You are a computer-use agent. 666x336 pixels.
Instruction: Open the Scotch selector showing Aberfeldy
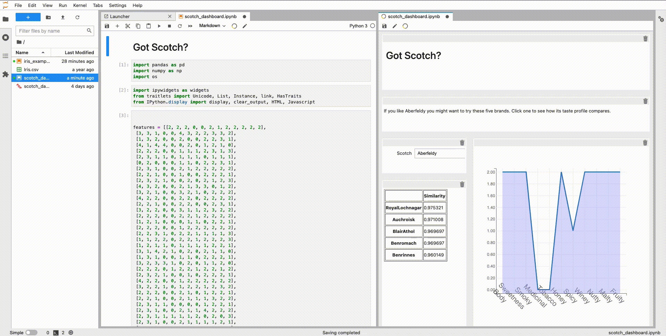(x=440, y=153)
